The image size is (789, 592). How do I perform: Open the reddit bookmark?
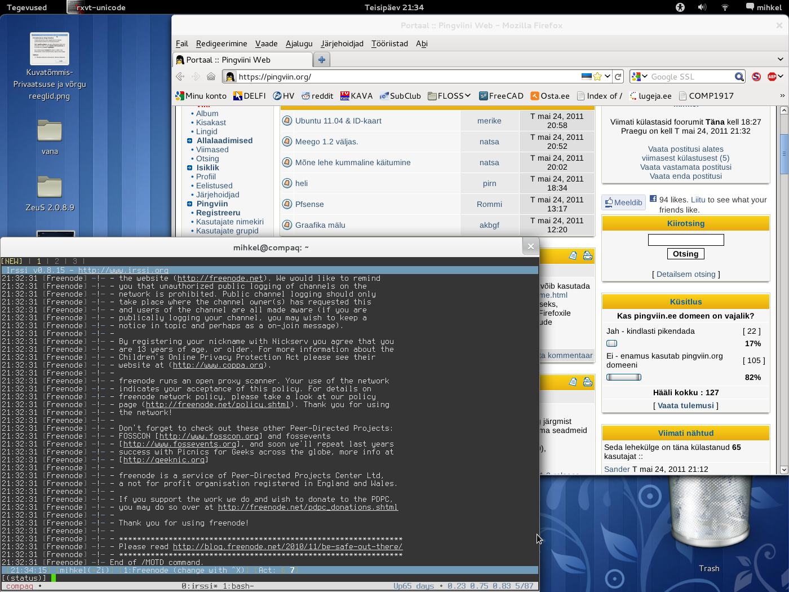point(317,96)
